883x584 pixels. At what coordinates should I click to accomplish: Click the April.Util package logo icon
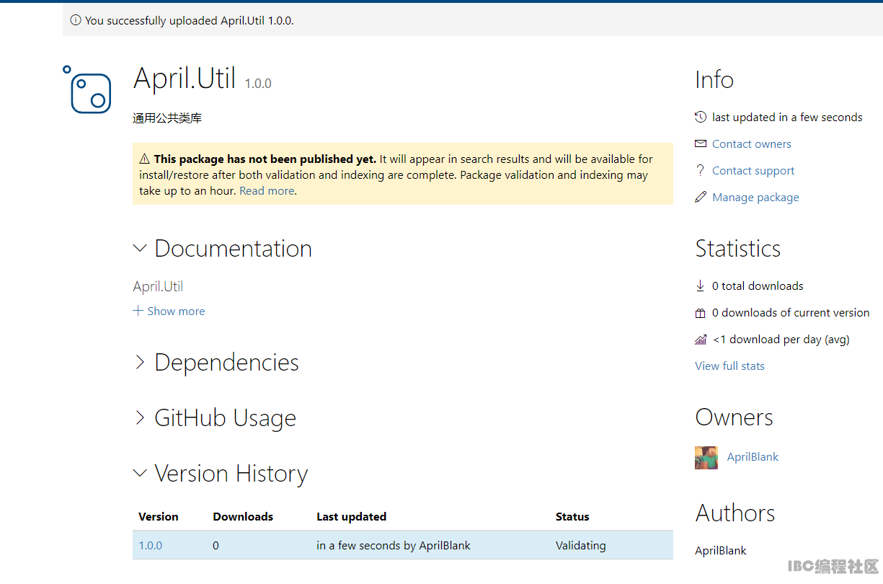click(x=87, y=89)
